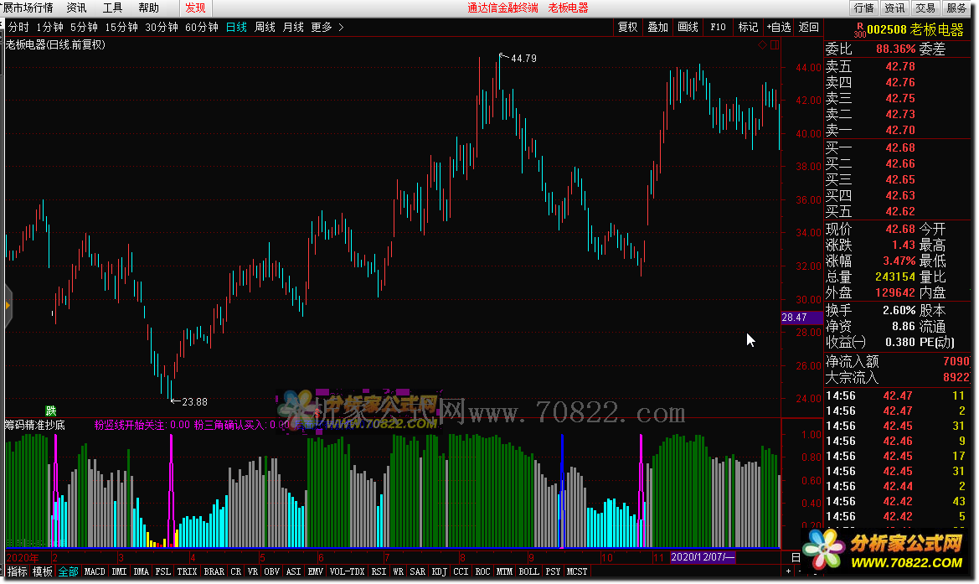Click the 复权 adjustment button
Viewport: 979px width, 584px height.
627,27
